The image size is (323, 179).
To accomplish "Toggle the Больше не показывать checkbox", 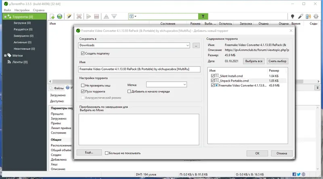I will tap(107, 153).
